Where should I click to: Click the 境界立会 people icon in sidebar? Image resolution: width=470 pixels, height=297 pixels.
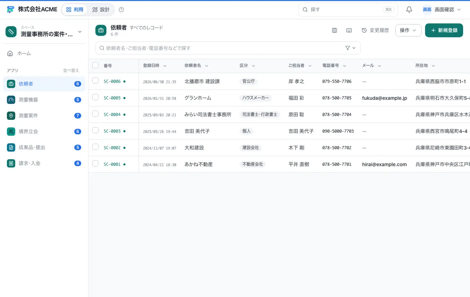[11, 131]
